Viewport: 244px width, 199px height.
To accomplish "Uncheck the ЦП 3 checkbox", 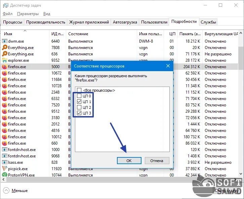I will 79,113.
